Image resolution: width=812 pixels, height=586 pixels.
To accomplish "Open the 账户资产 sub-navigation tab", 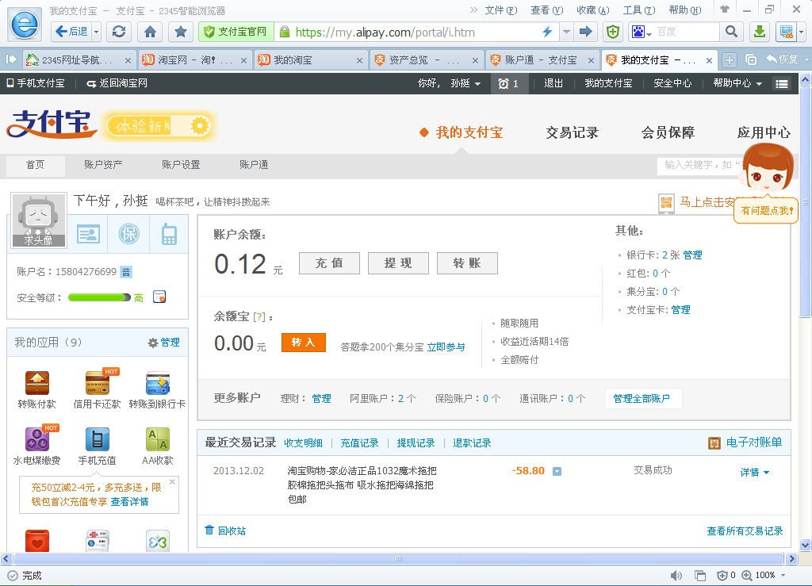I will pyautogui.click(x=103, y=165).
